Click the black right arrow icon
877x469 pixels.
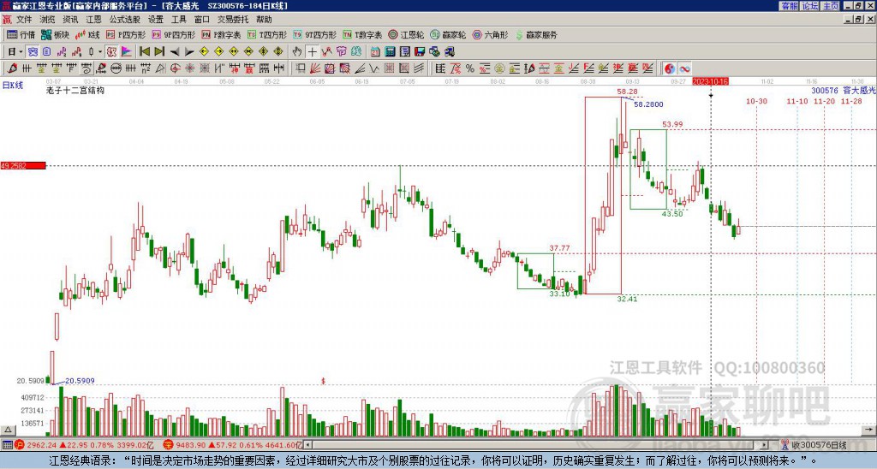(189, 51)
